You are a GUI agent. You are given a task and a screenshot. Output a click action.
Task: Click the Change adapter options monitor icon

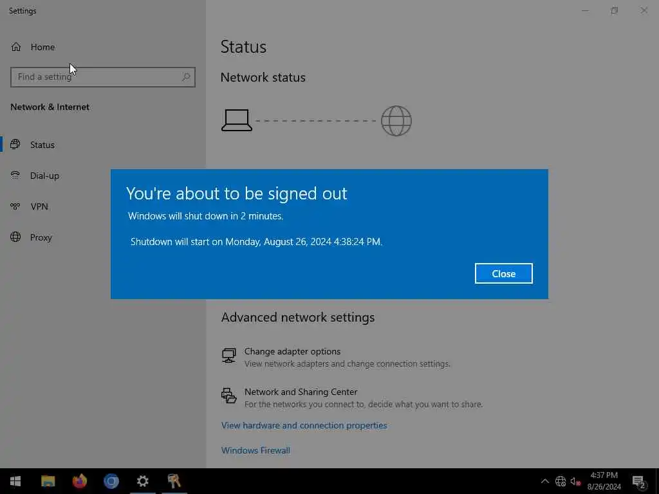(x=229, y=356)
